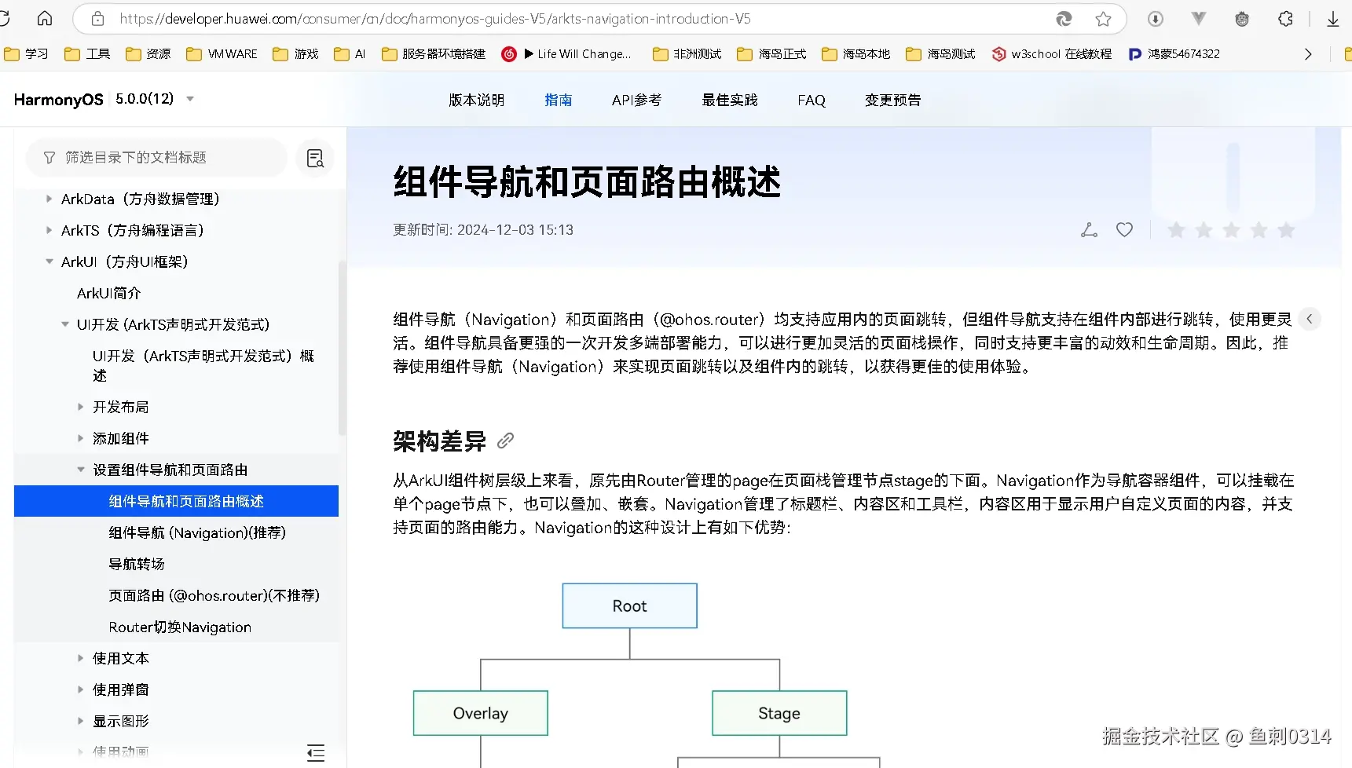Open Router切换Navigation page
The image size is (1352, 768).
click(180, 627)
